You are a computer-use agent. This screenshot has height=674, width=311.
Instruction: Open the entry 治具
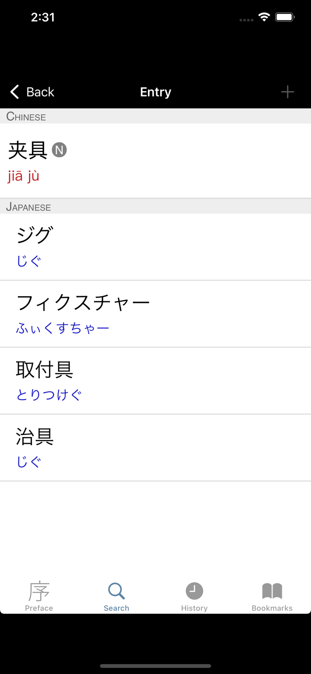[155, 448]
